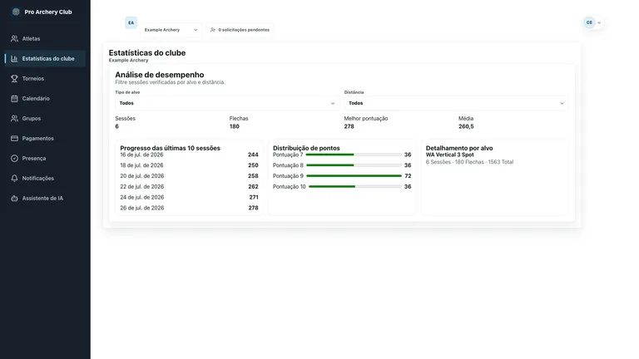Click the checkmark Presença icon

coord(14,159)
